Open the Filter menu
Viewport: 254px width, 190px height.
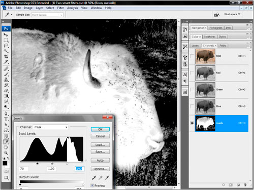click(x=60, y=8)
